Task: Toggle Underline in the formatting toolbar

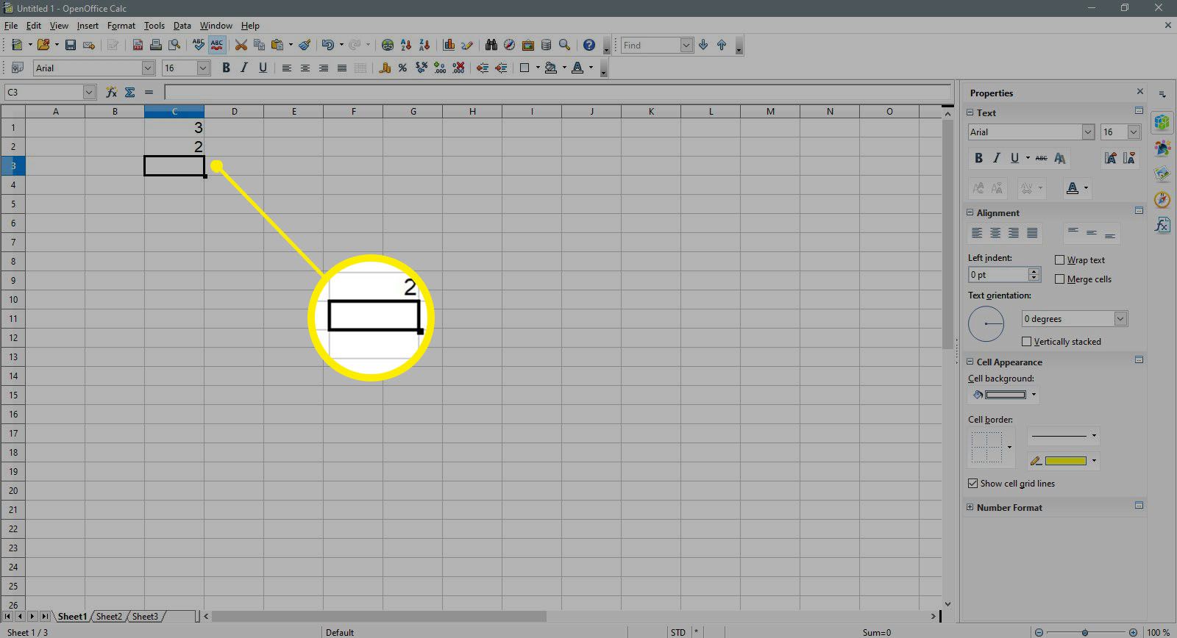Action: [263, 68]
